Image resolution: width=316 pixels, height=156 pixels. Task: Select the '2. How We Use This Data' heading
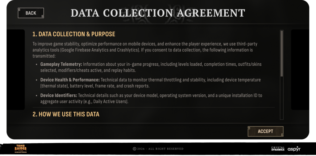(66, 114)
